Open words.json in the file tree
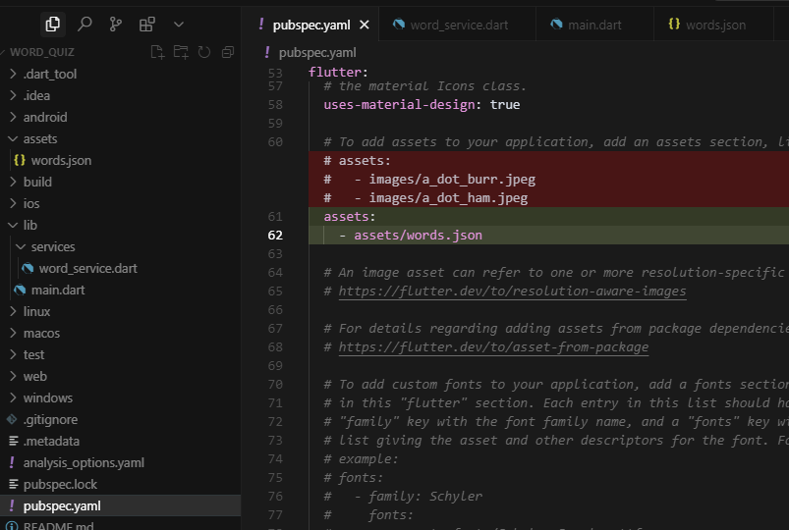This screenshot has height=530, width=789. click(121, 160)
